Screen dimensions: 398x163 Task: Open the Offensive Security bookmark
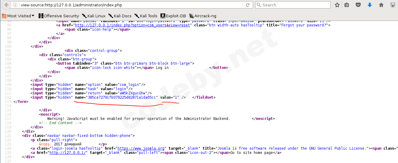point(59,16)
